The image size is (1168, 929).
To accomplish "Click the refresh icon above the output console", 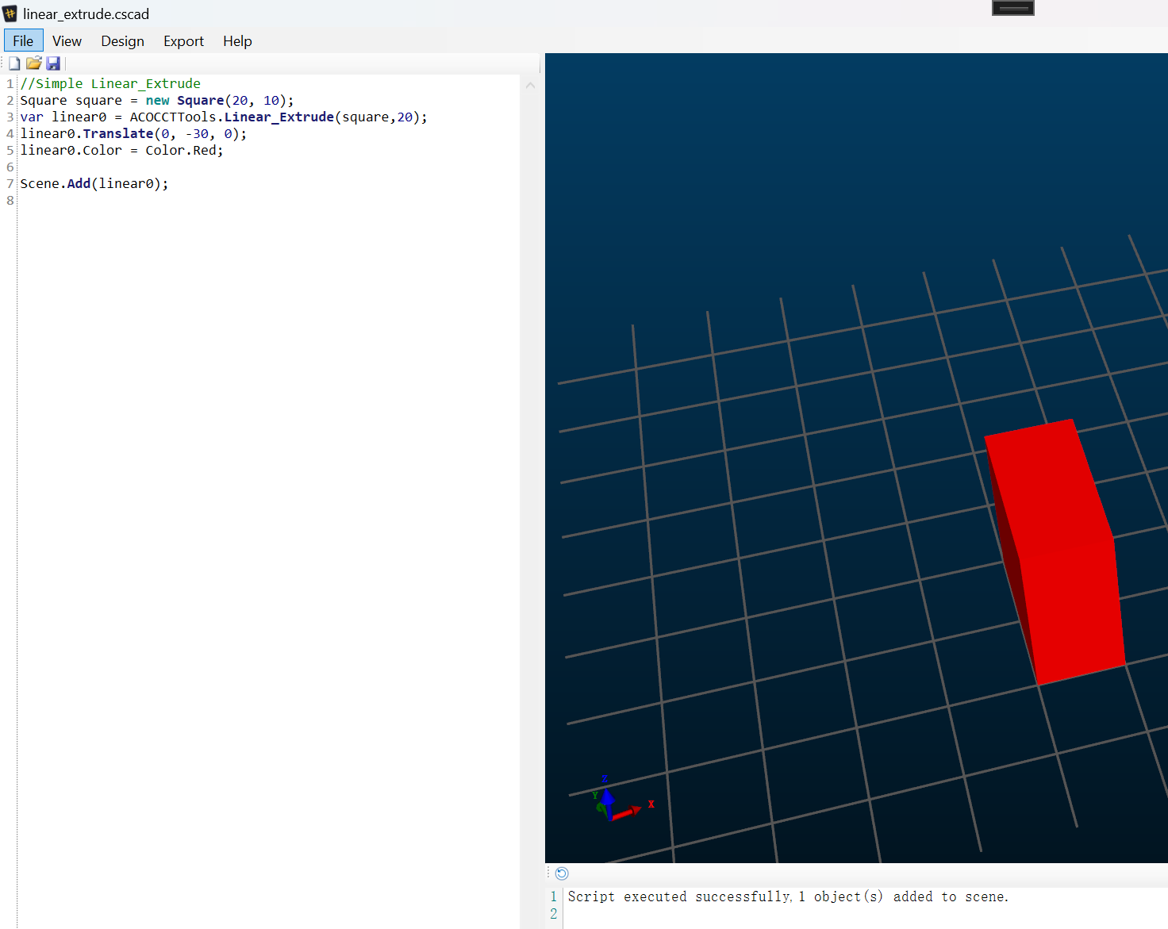I will coord(562,873).
